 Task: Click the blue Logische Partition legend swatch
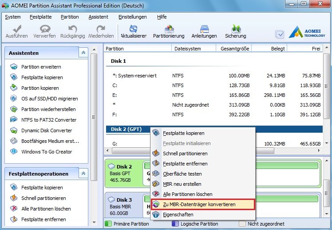tap(175, 224)
